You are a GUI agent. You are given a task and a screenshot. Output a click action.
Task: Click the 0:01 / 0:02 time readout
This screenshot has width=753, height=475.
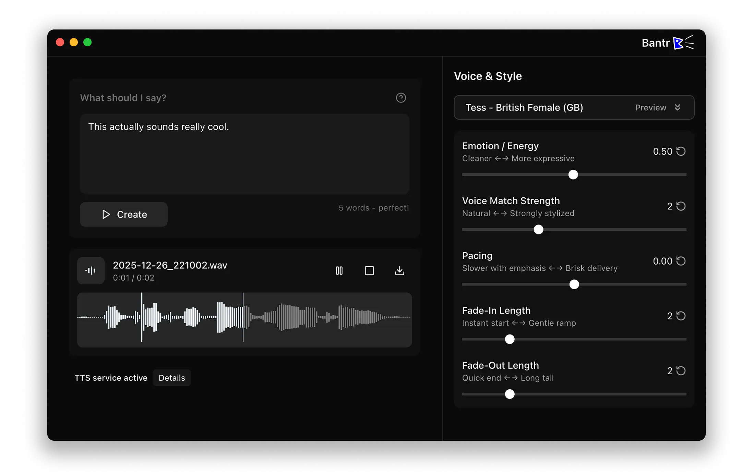pos(134,278)
